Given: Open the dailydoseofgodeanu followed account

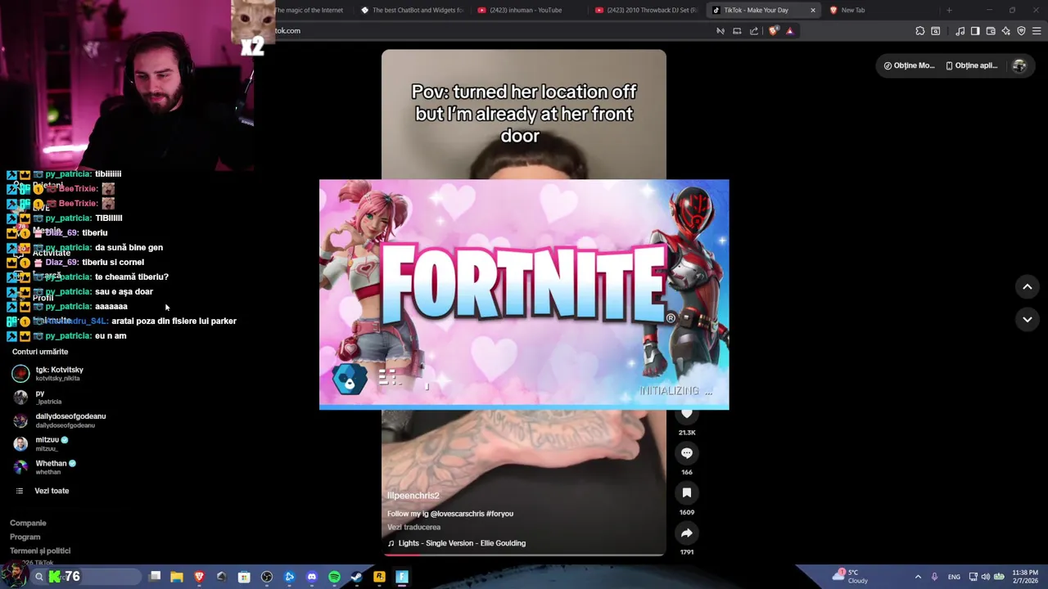Looking at the screenshot, I should [59, 420].
